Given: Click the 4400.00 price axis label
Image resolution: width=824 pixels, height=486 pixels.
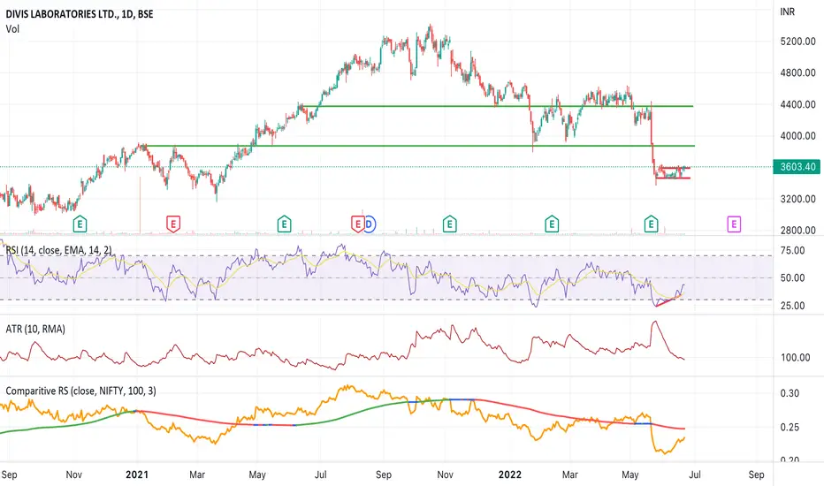Looking at the screenshot, I should coord(797,104).
